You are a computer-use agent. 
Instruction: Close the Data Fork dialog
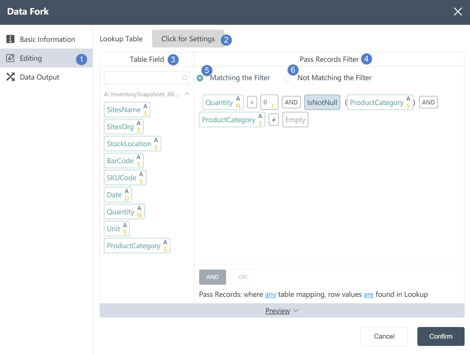coord(458,12)
